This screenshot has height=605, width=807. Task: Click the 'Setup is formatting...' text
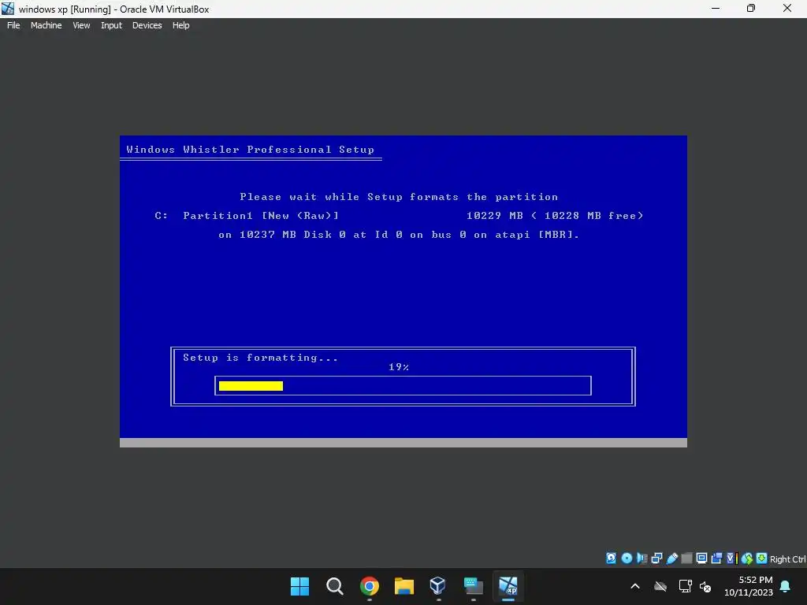coord(260,358)
